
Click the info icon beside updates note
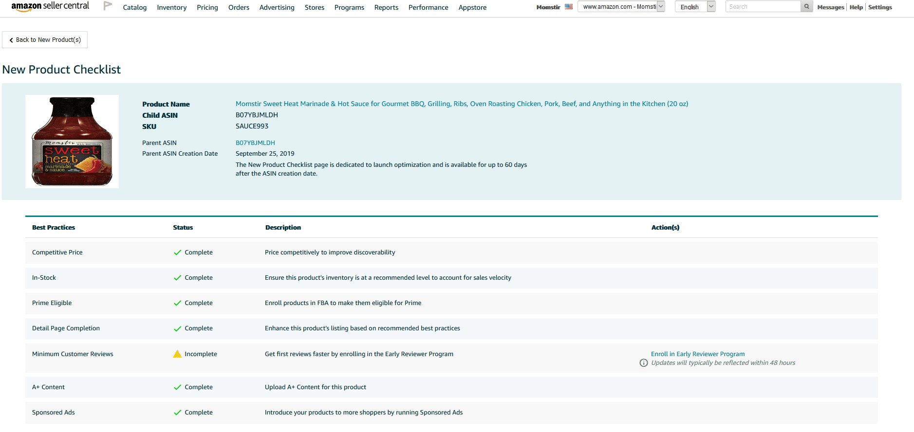(643, 363)
